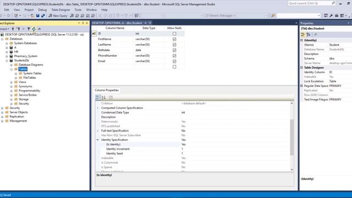Close the dbo.Student designer tab
Screen dimensions: 352x198
[150, 23]
